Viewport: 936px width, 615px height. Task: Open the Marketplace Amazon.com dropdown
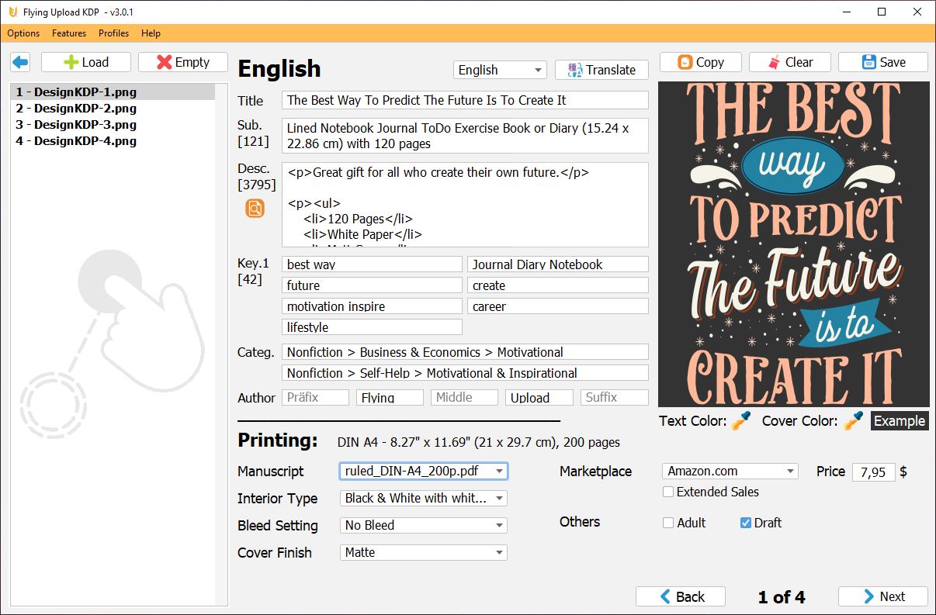pos(790,471)
